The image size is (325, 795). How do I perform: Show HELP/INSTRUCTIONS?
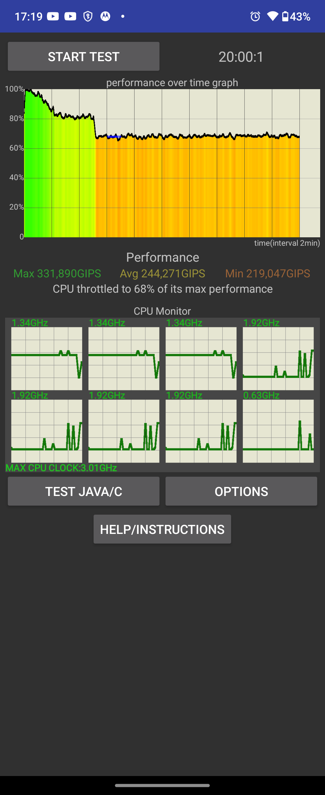(162, 529)
